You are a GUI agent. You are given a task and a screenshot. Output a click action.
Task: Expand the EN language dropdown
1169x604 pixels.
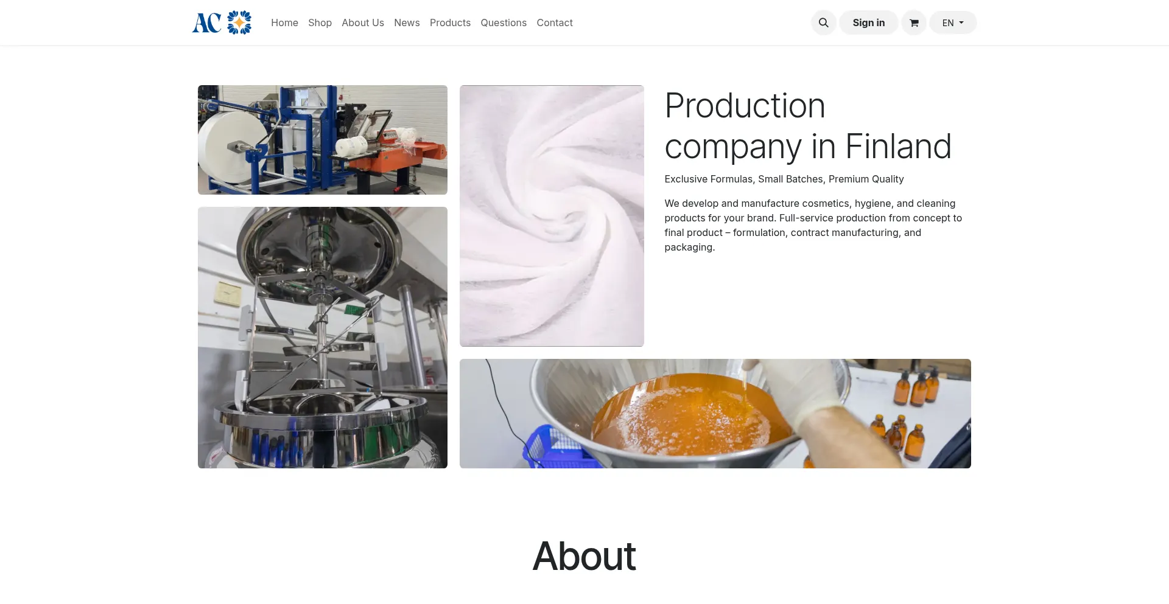tap(953, 23)
